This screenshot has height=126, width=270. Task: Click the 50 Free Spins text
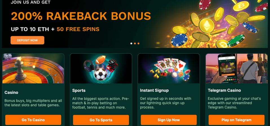coord(78,29)
